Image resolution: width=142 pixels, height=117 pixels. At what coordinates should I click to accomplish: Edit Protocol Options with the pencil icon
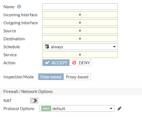[119, 108]
